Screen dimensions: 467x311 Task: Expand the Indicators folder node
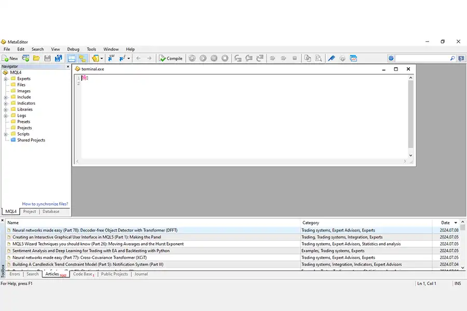click(6, 104)
